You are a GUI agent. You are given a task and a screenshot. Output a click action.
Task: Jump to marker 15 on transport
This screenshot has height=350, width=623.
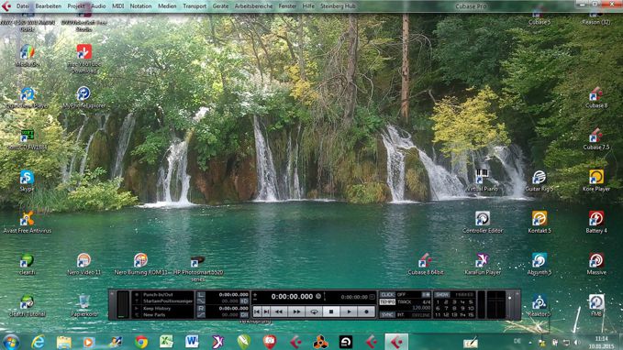coord(471,314)
